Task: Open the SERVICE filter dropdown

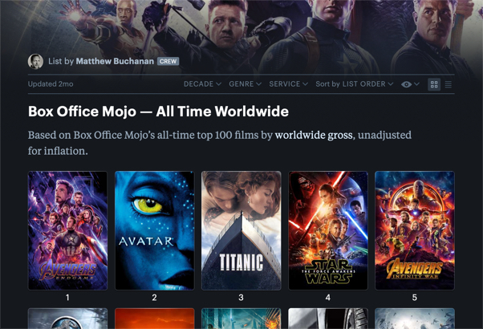Action: pyautogui.click(x=288, y=83)
